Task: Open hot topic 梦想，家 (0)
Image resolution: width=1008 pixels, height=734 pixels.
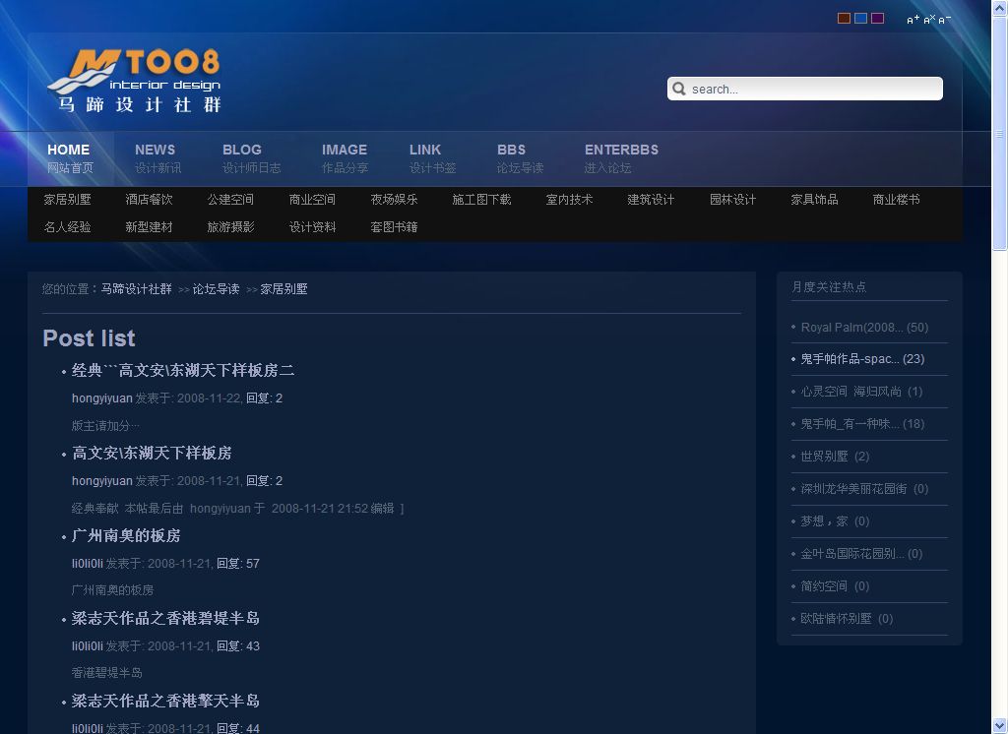Action: [x=835, y=521]
